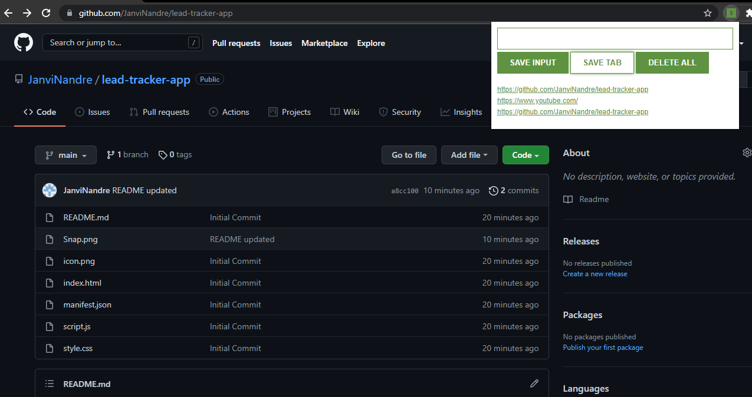Click the Go to file button
The width and height of the screenshot is (752, 397).
click(409, 154)
